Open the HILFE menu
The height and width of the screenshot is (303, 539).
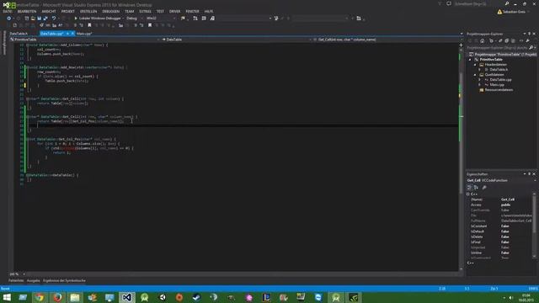click(209, 11)
